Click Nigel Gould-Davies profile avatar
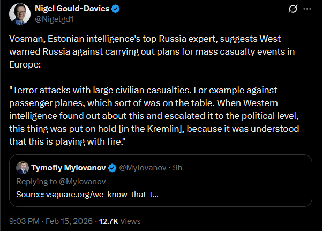The width and height of the screenshot is (322, 231). 20,14
